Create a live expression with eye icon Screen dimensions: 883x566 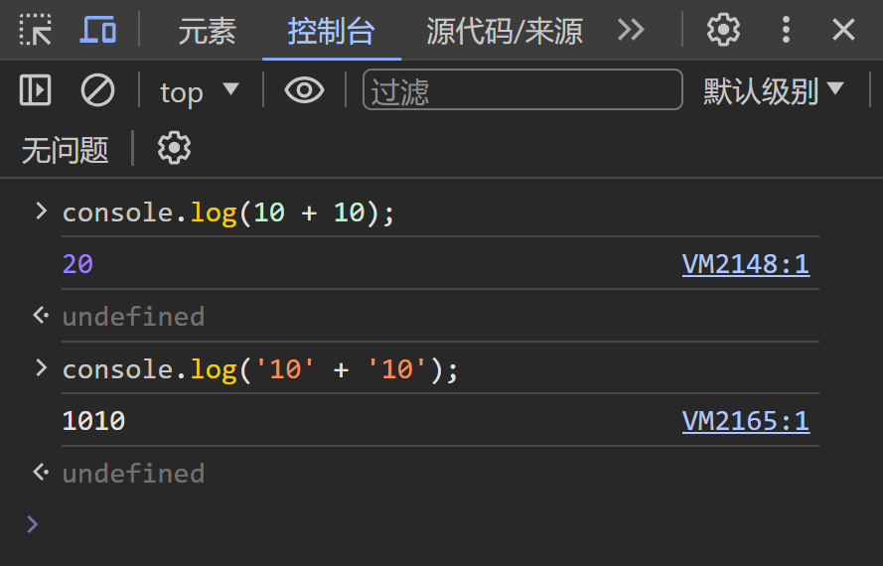[x=304, y=91]
